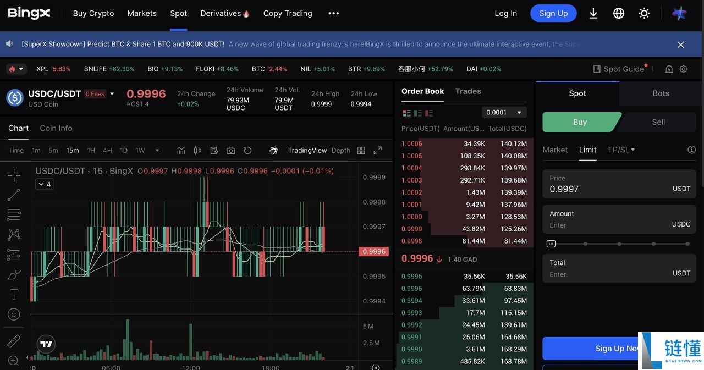Go to the Markets page
The image size is (704, 370).
tap(142, 13)
